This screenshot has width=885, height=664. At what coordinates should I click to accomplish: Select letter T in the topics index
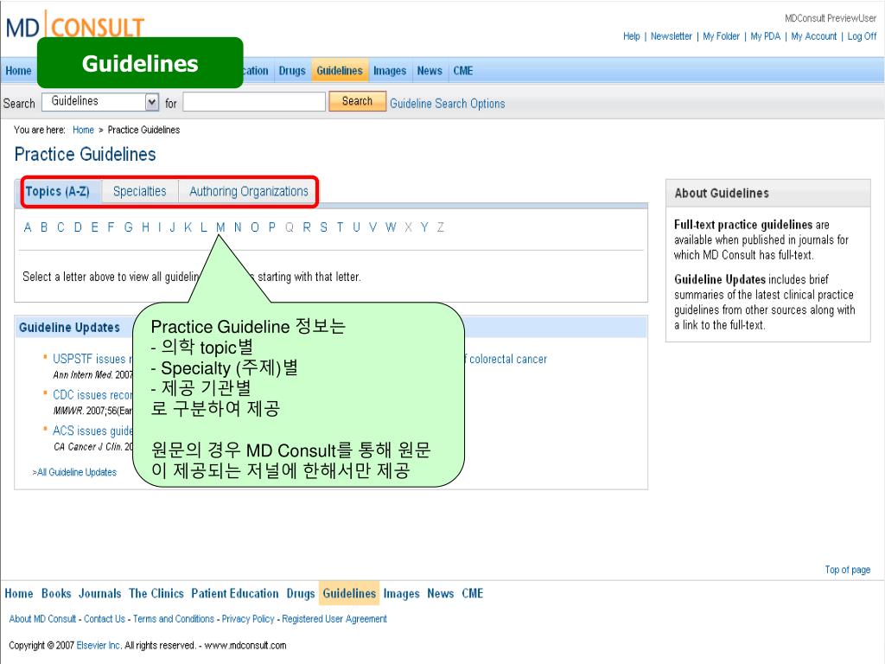pos(340,227)
